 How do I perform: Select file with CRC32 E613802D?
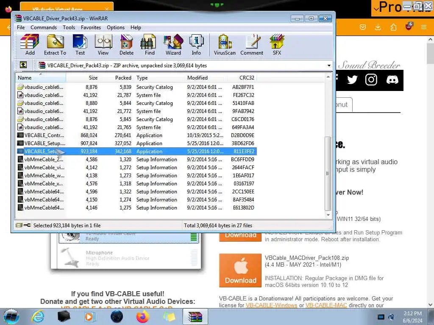[136, 207]
